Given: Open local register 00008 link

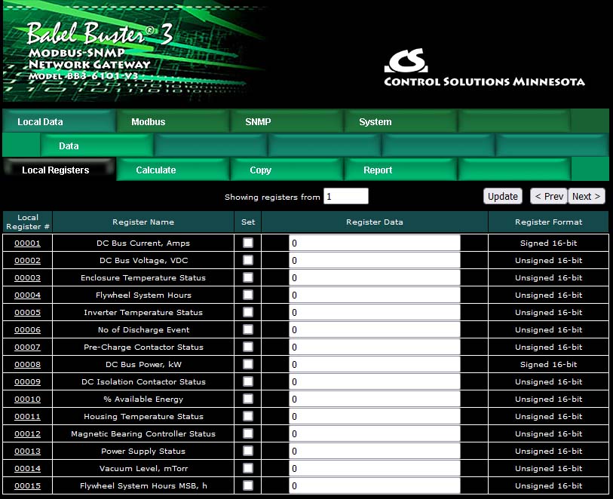Looking at the screenshot, I should [x=27, y=365].
